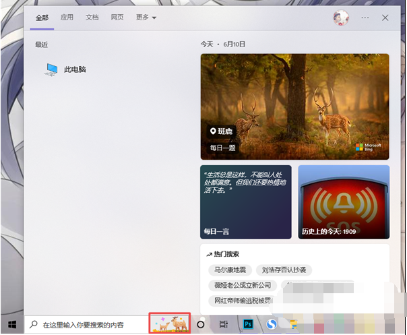The width and height of the screenshot is (407, 335).
Task: Open the blue S browser taskbar icon
Action: coord(270,324)
